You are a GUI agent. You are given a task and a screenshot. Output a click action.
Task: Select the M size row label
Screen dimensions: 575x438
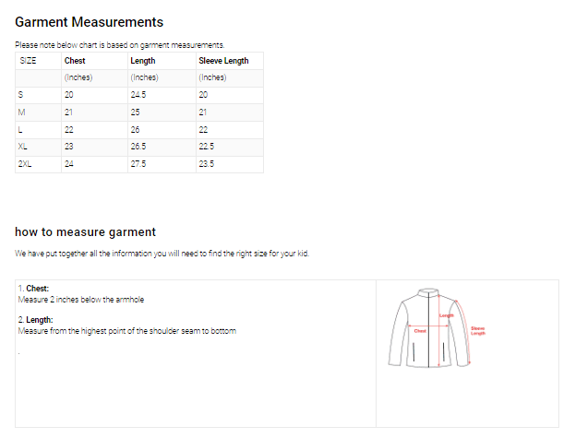click(x=22, y=112)
